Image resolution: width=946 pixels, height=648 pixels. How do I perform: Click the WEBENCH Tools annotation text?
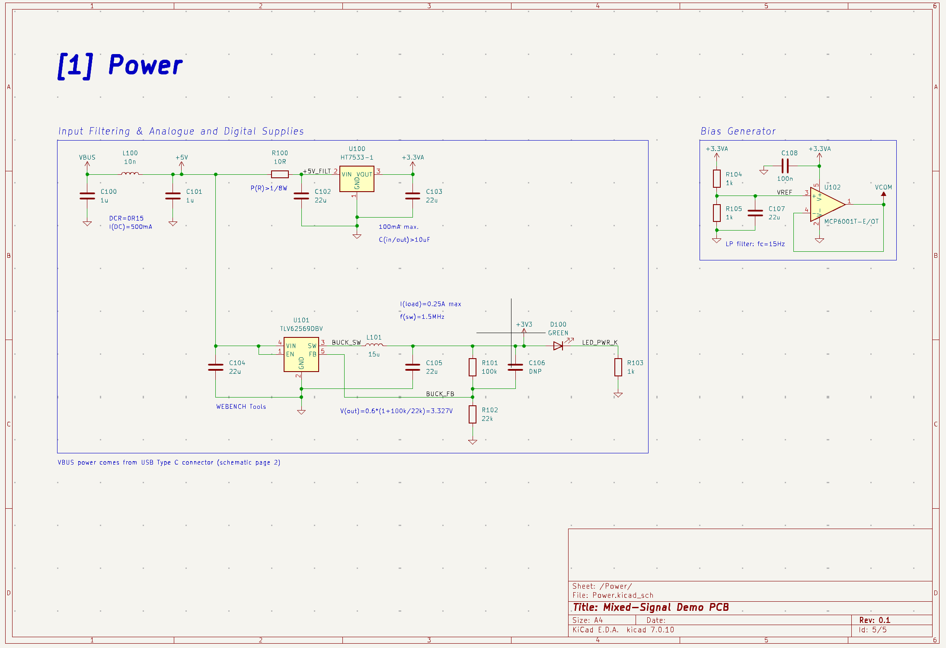click(241, 406)
